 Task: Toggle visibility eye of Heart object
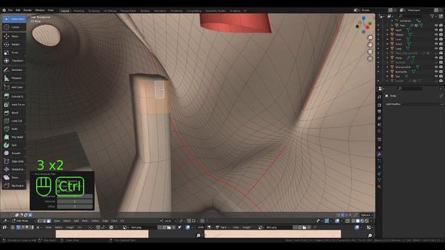point(437,30)
